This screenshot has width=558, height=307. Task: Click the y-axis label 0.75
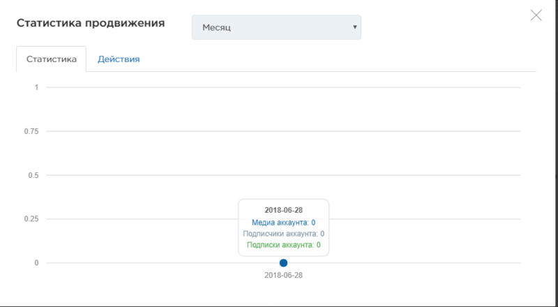(x=30, y=131)
